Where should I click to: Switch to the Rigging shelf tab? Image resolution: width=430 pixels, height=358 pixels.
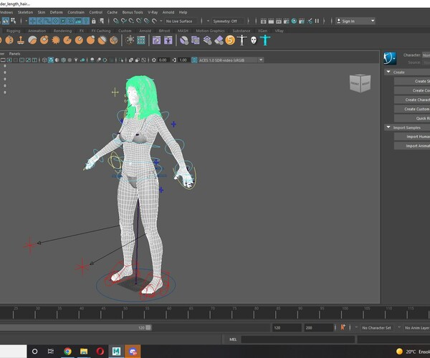tap(13, 31)
